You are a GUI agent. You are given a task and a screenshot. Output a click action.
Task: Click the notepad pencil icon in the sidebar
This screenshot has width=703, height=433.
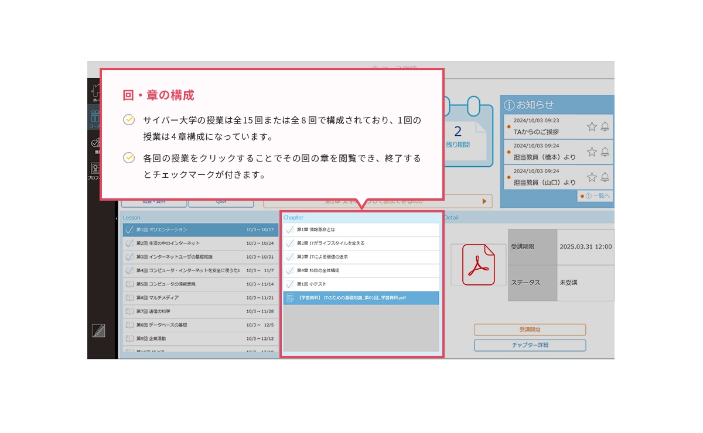98,331
